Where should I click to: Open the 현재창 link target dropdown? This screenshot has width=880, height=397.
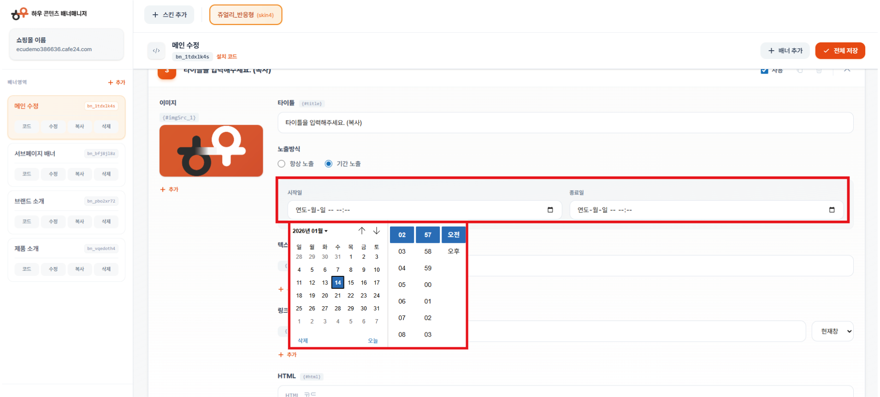coord(832,331)
